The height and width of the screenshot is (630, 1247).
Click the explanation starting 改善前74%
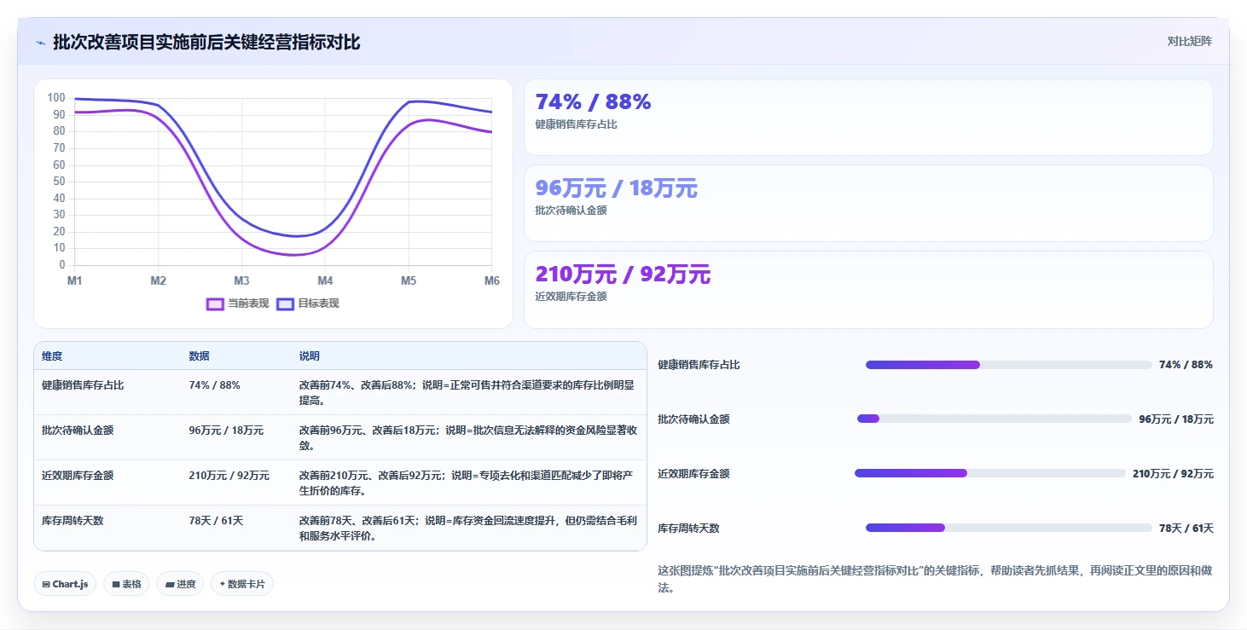467,393
